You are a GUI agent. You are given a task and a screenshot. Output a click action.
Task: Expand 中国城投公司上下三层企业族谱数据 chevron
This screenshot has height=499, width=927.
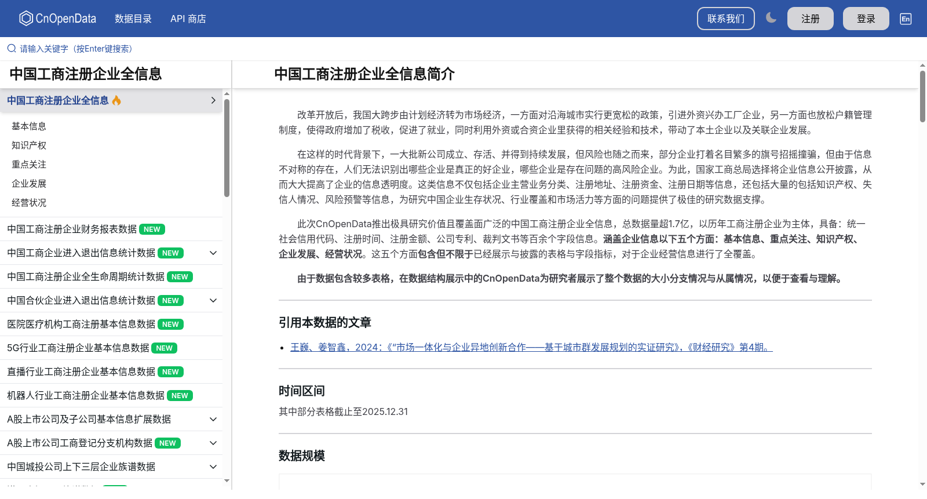(x=213, y=467)
